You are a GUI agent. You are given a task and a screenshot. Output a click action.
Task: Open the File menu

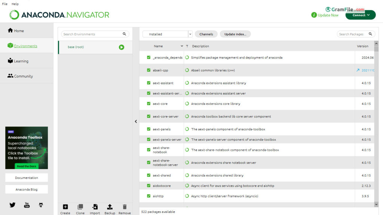click(4, 4)
